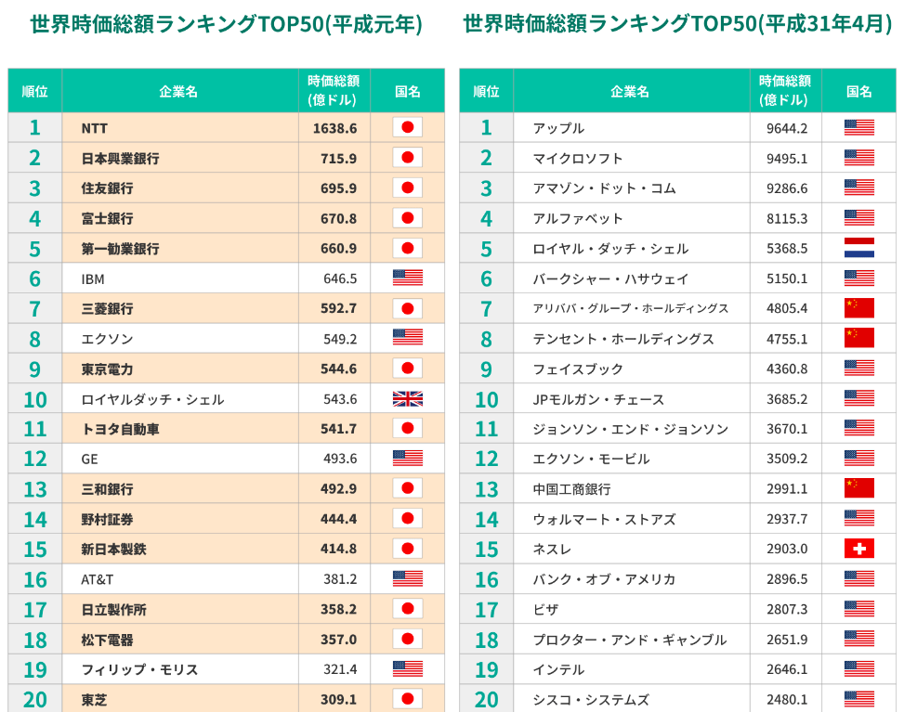Click the Japan flag in the 日本興業銀行 row
Viewport: 904px width, 712px height.
click(408, 157)
